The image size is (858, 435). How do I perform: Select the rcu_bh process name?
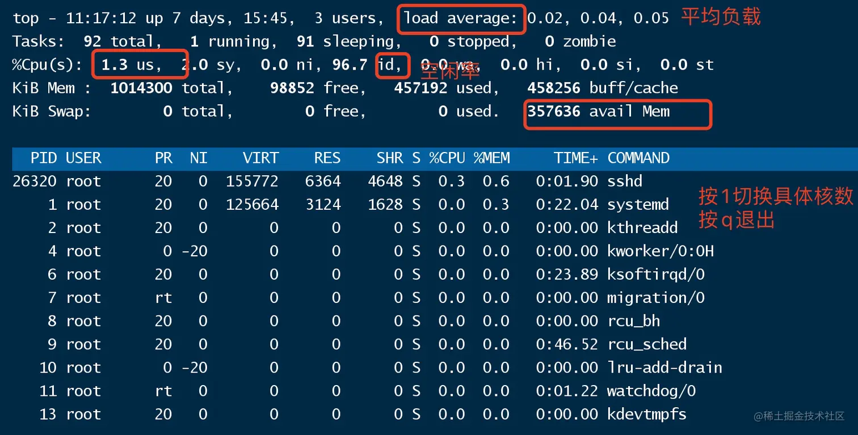tap(634, 321)
